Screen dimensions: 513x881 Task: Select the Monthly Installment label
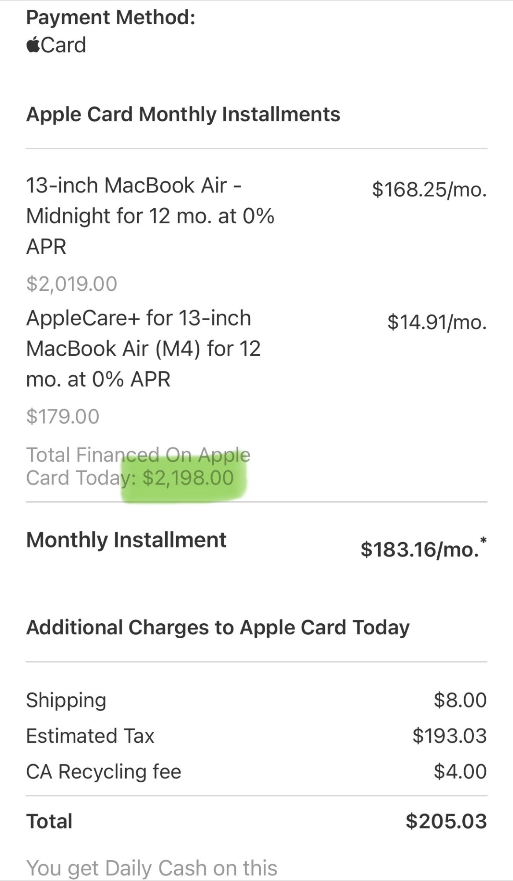126,540
